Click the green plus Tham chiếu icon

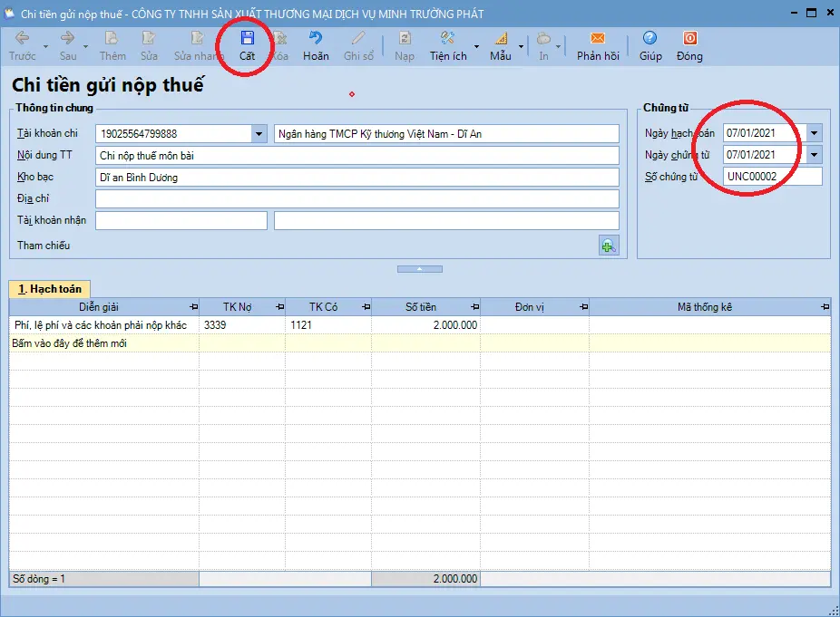tap(609, 246)
